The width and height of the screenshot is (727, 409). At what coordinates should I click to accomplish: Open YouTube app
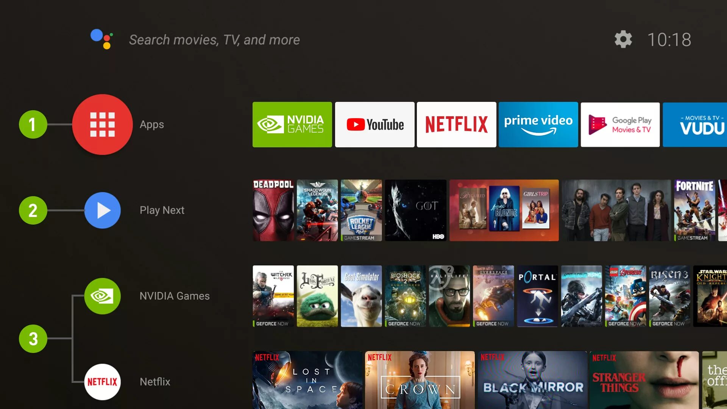coord(374,124)
